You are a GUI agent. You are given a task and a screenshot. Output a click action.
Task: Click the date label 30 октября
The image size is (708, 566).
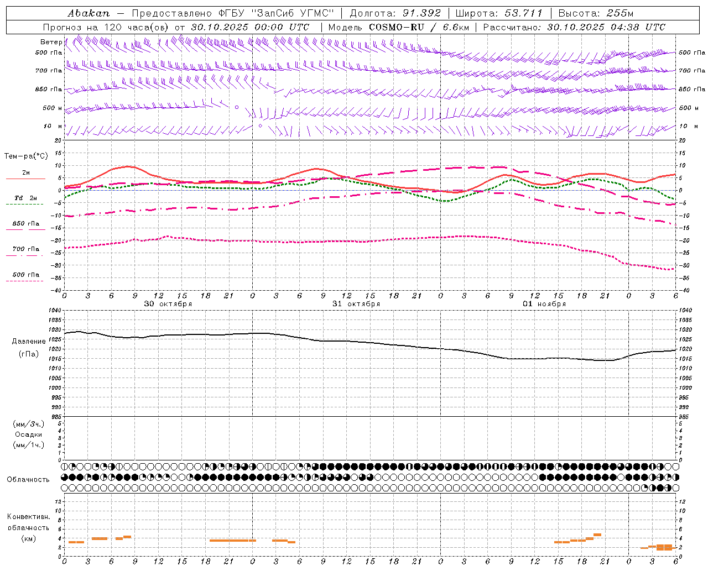tap(168, 304)
